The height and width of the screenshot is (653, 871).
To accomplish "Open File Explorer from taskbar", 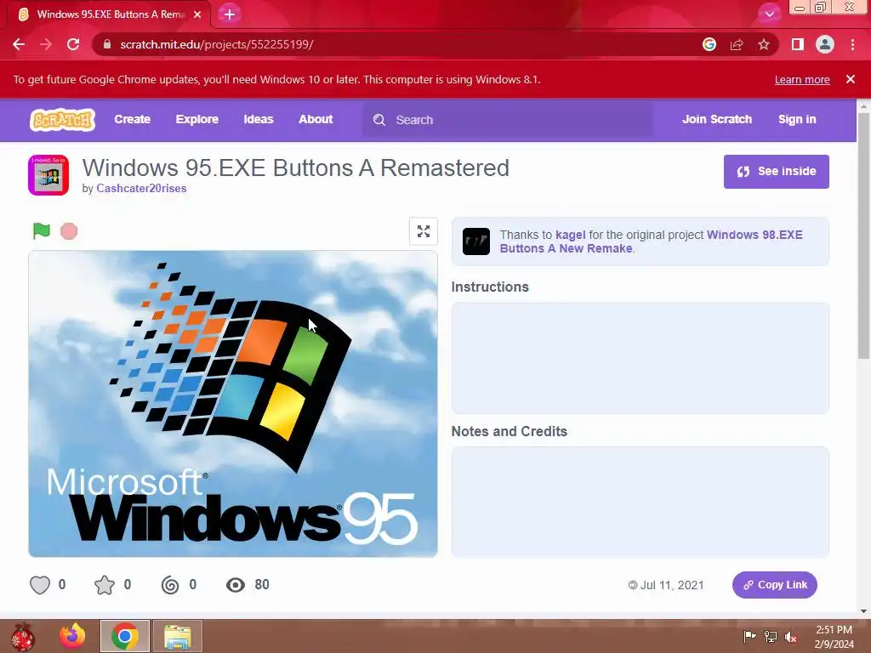I will [x=177, y=636].
